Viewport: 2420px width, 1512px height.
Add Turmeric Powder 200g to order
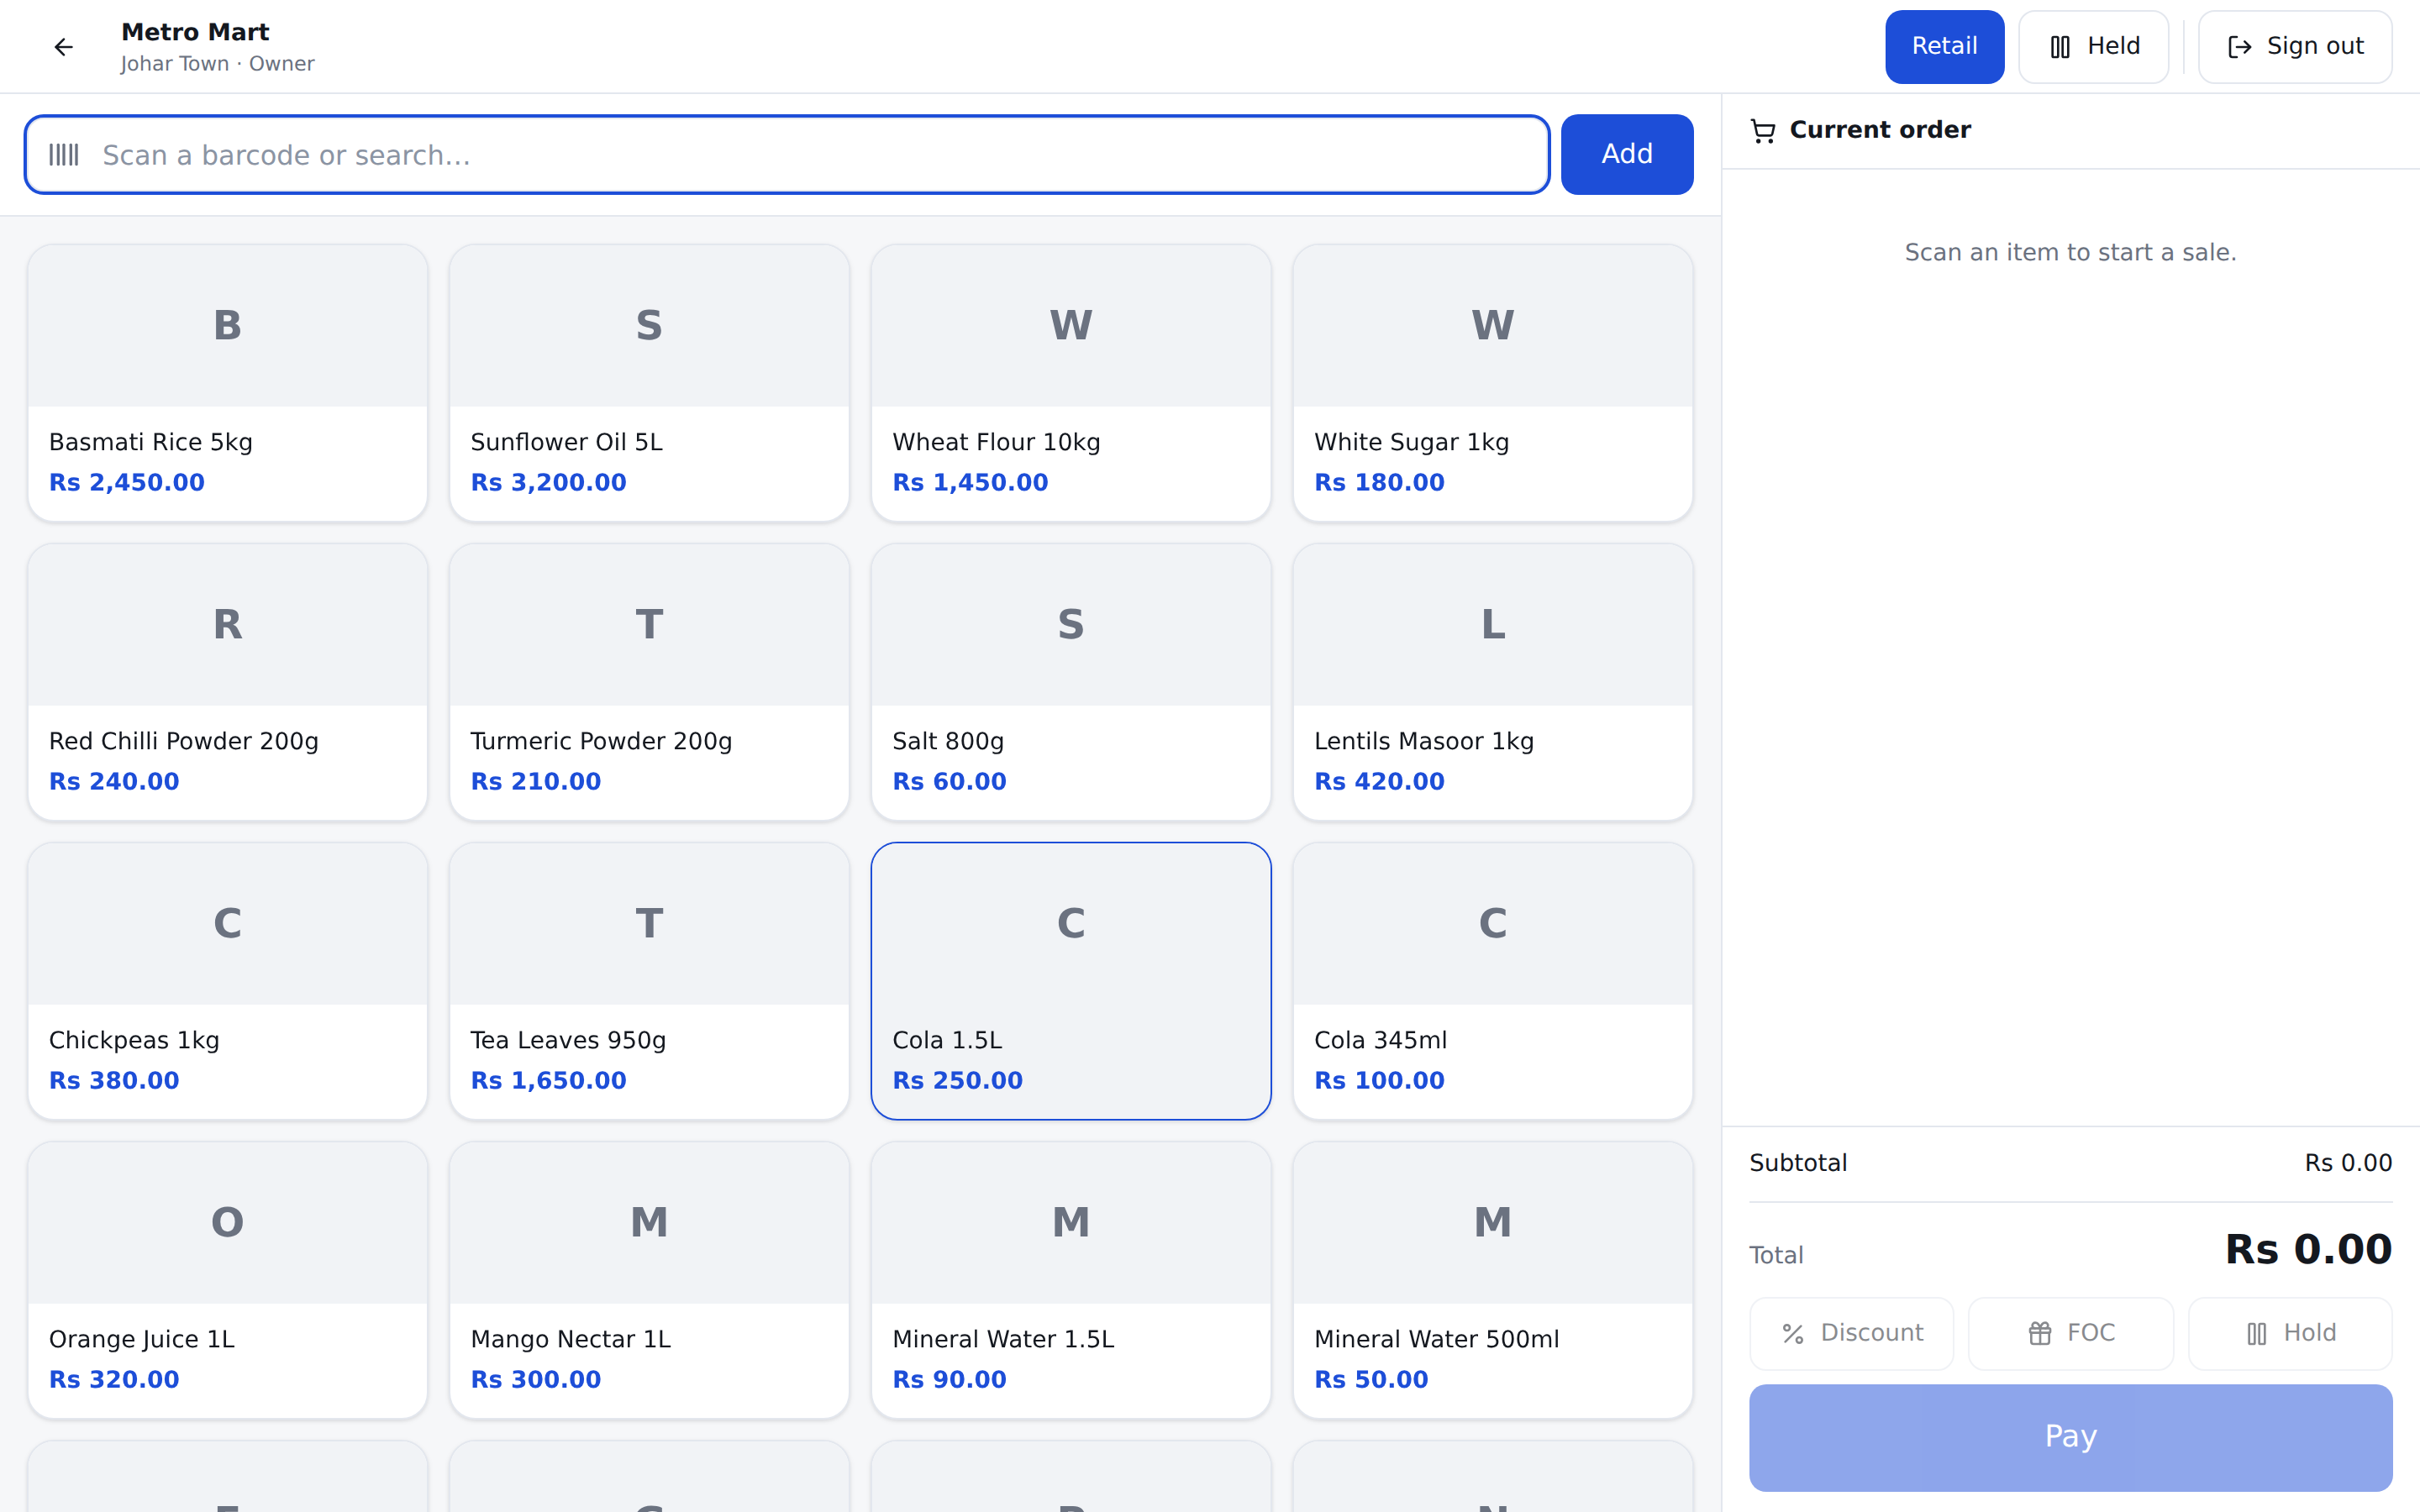coord(650,682)
